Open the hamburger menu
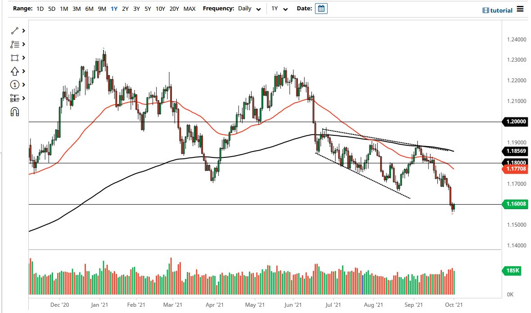531x313 pixels. 520,9
